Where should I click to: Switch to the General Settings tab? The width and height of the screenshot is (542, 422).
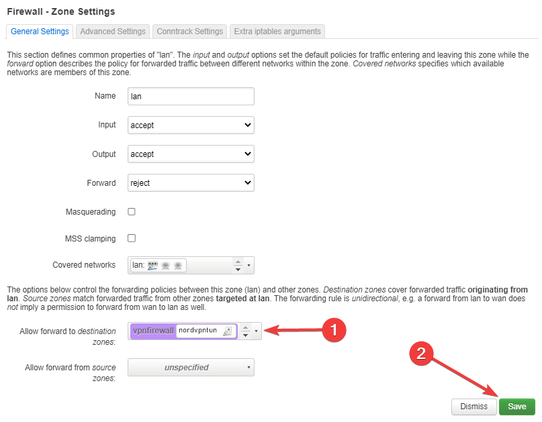click(40, 32)
